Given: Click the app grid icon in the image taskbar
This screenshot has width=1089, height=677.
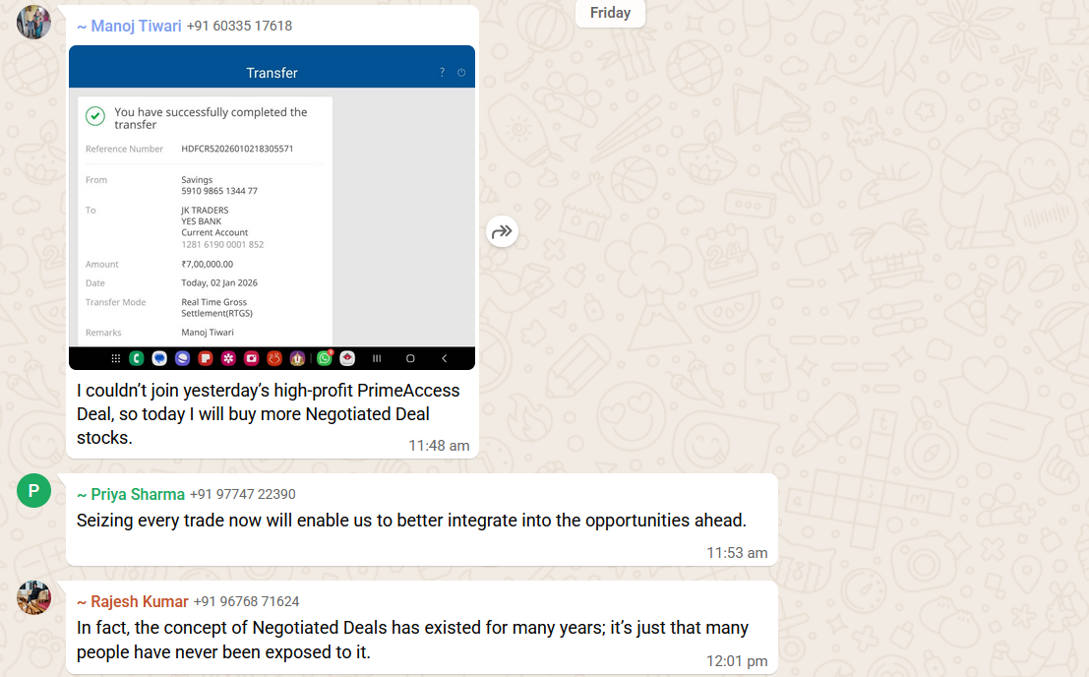Looking at the screenshot, I should (115, 358).
